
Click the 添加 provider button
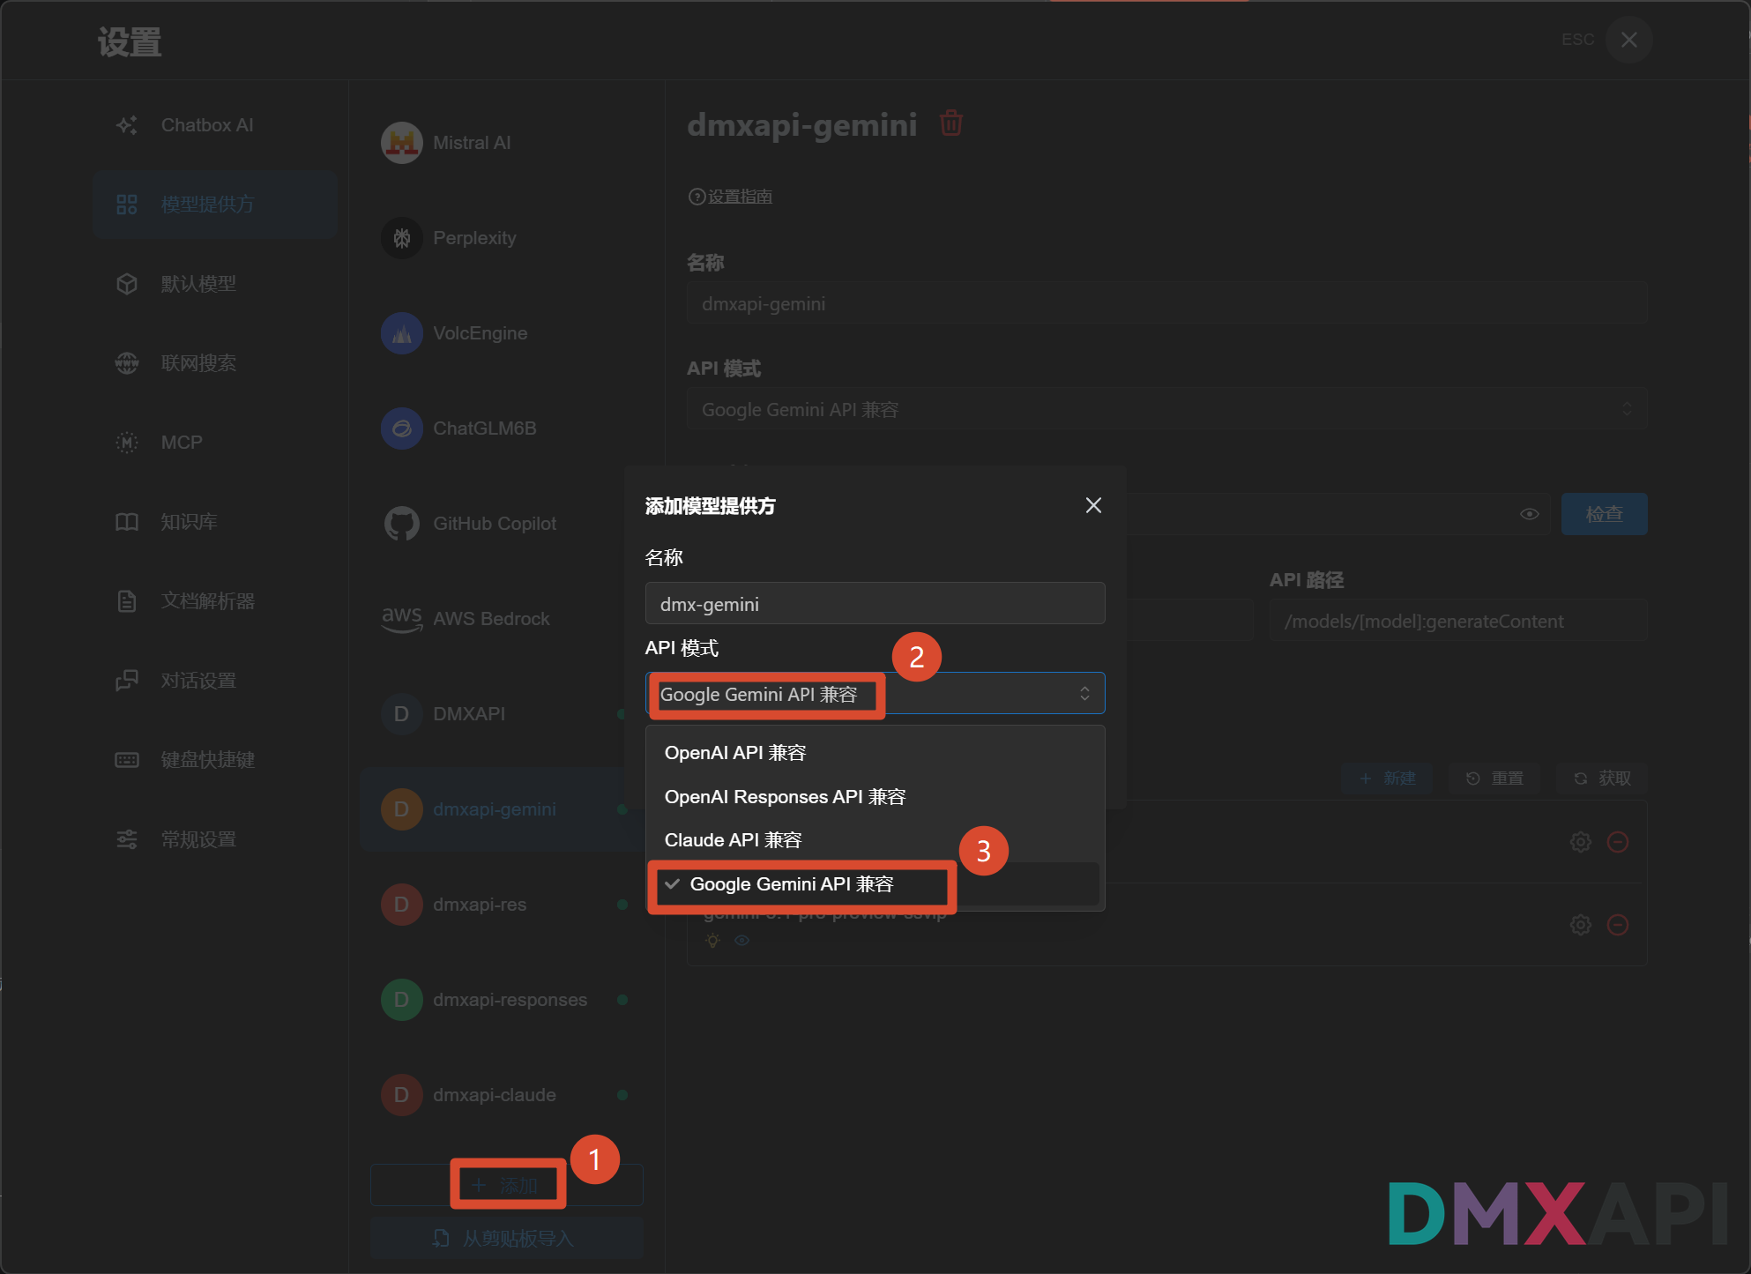(x=507, y=1185)
